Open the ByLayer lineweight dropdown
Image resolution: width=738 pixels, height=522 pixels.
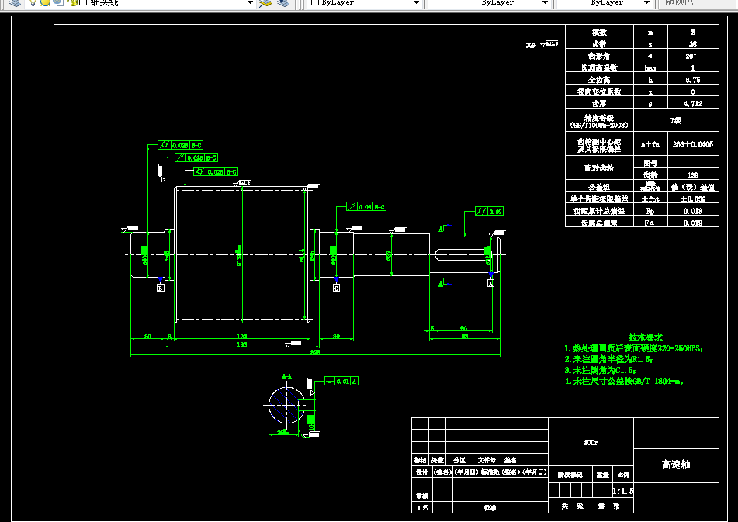click(x=646, y=3)
